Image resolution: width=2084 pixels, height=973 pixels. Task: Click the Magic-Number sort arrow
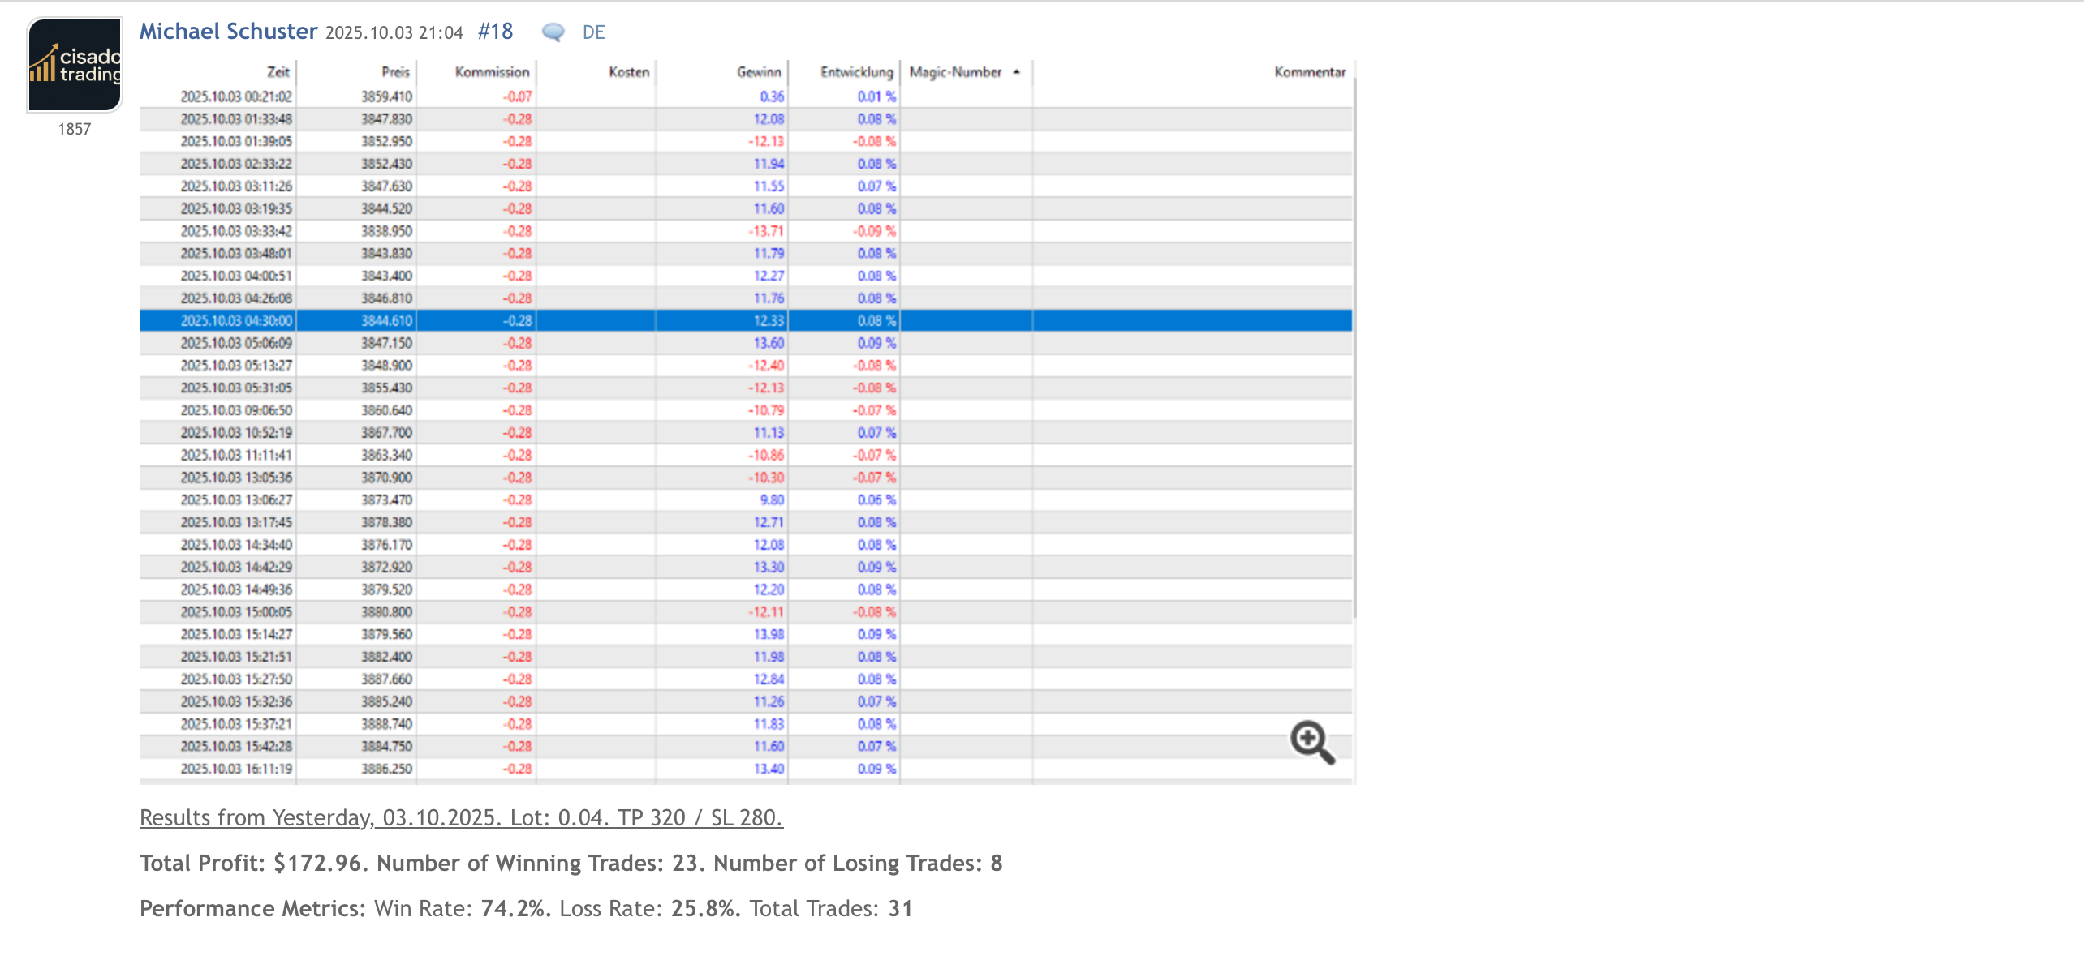tap(1016, 72)
